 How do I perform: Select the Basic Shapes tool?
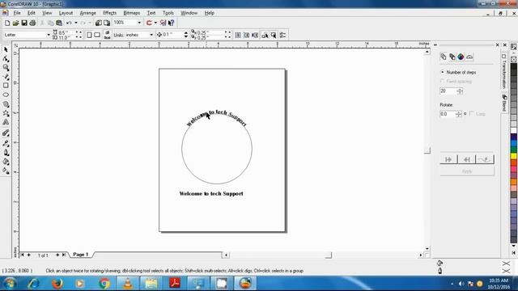[x=6, y=113]
